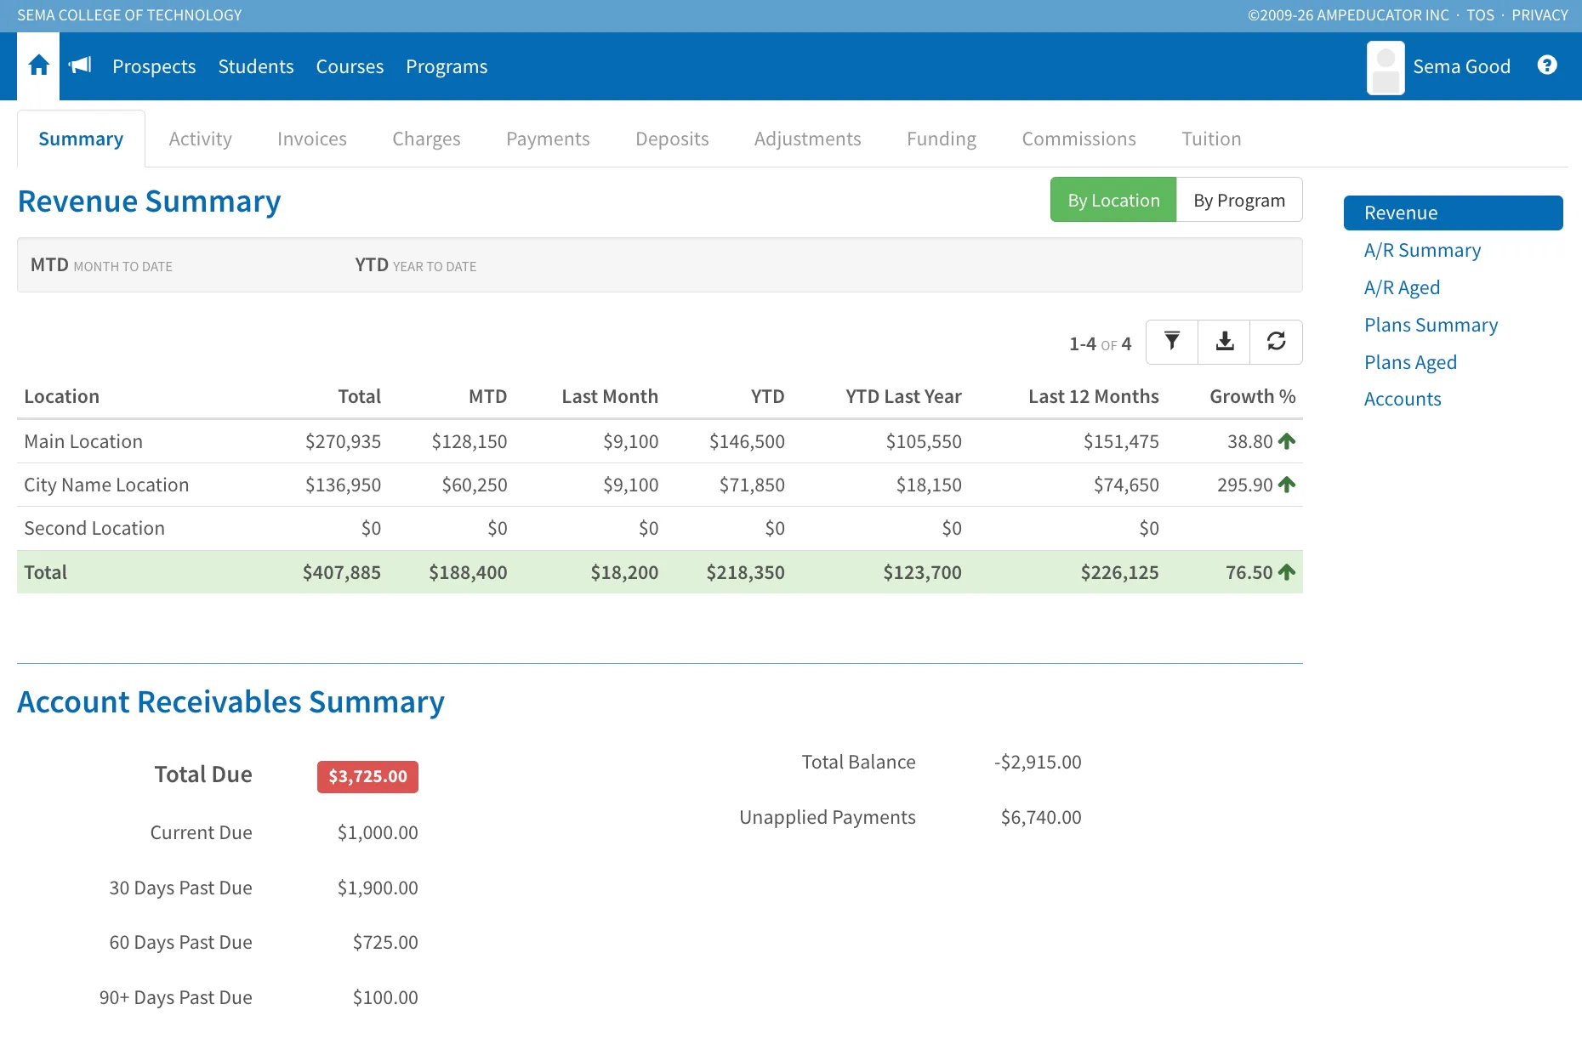Screen dimensions: 1582x1044
Task: Download the revenue summary table
Action: (x=1225, y=342)
